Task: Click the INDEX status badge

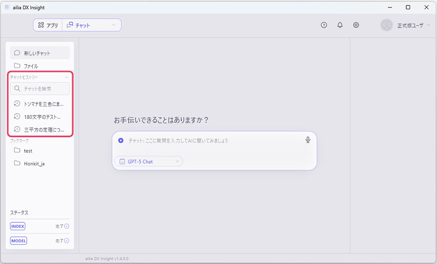Action: [18, 226]
